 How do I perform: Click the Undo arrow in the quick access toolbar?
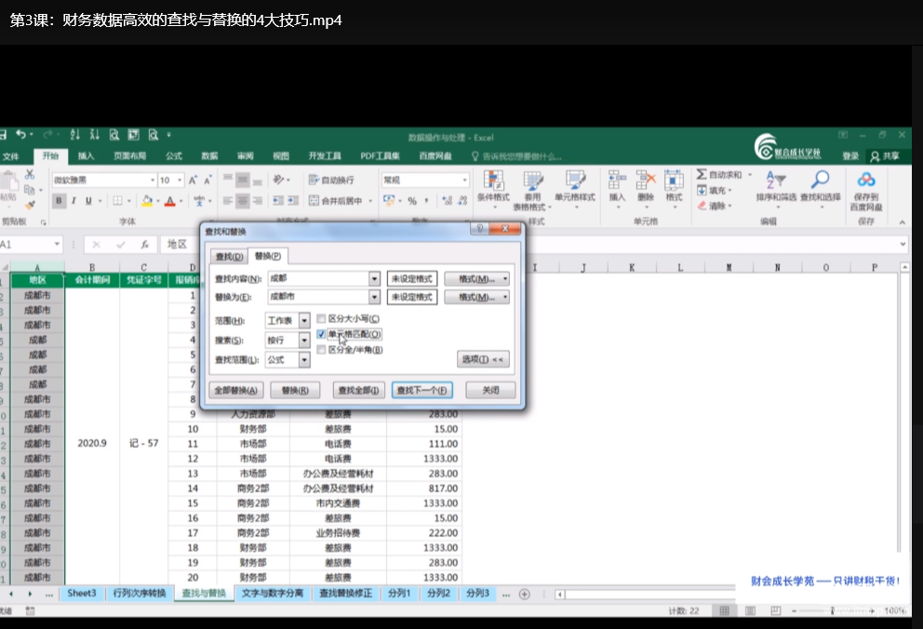[20, 135]
